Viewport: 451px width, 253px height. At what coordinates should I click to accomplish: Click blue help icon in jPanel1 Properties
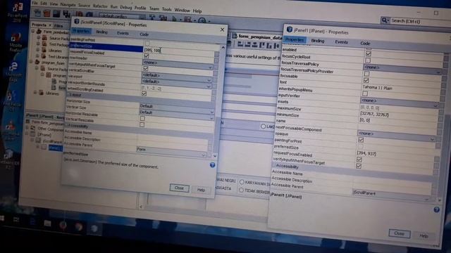tap(437, 209)
